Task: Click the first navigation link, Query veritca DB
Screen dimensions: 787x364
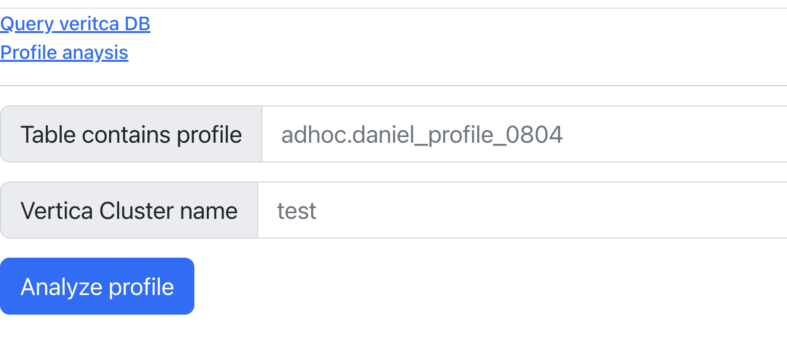Action: (75, 23)
